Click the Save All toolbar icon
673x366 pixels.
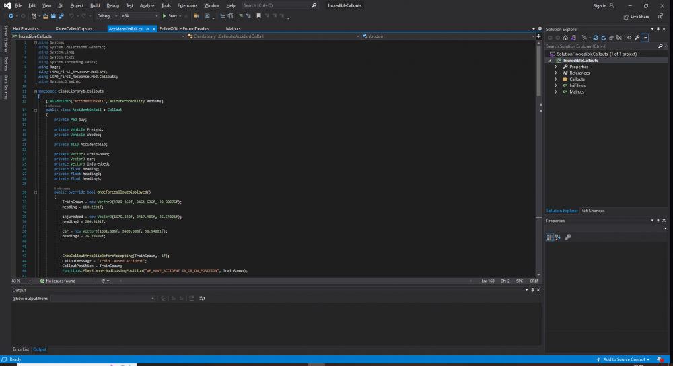click(x=60, y=15)
